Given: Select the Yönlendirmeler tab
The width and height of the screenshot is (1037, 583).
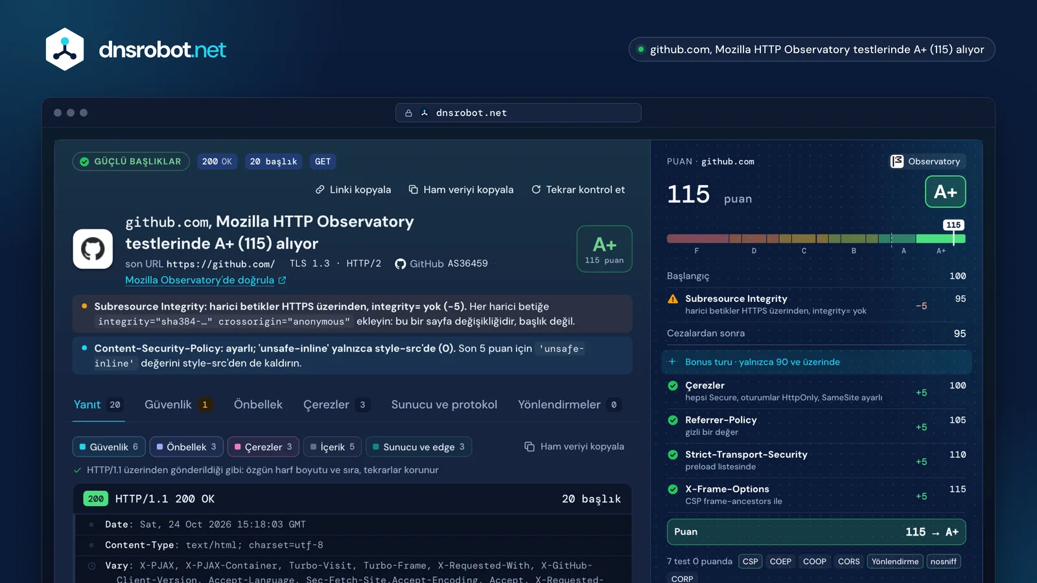Looking at the screenshot, I should [570, 405].
